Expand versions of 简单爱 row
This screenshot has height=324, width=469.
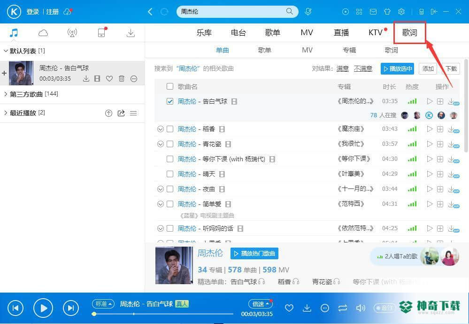(160, 204)
